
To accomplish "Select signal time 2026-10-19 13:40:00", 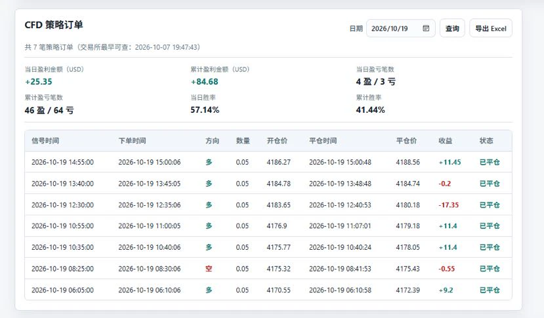I will click(x=62, y=184).
